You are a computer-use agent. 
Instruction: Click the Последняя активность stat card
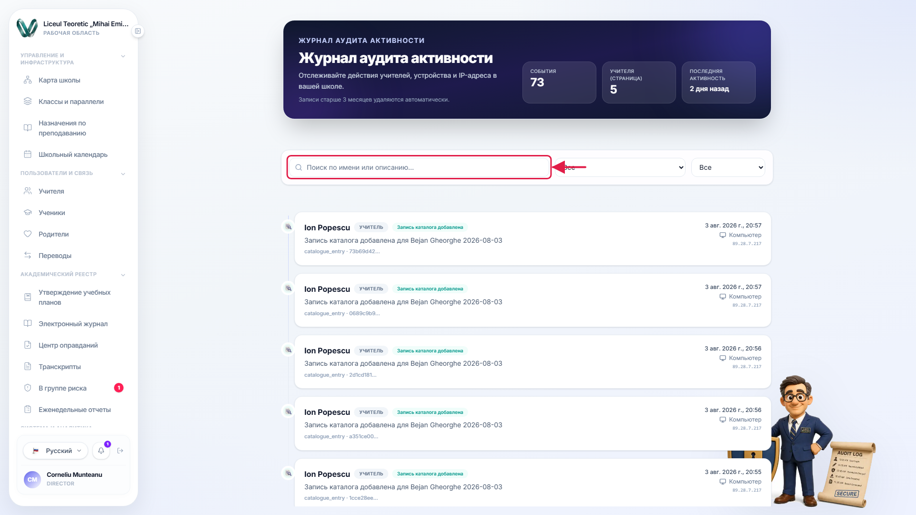(x=718, y=82)
